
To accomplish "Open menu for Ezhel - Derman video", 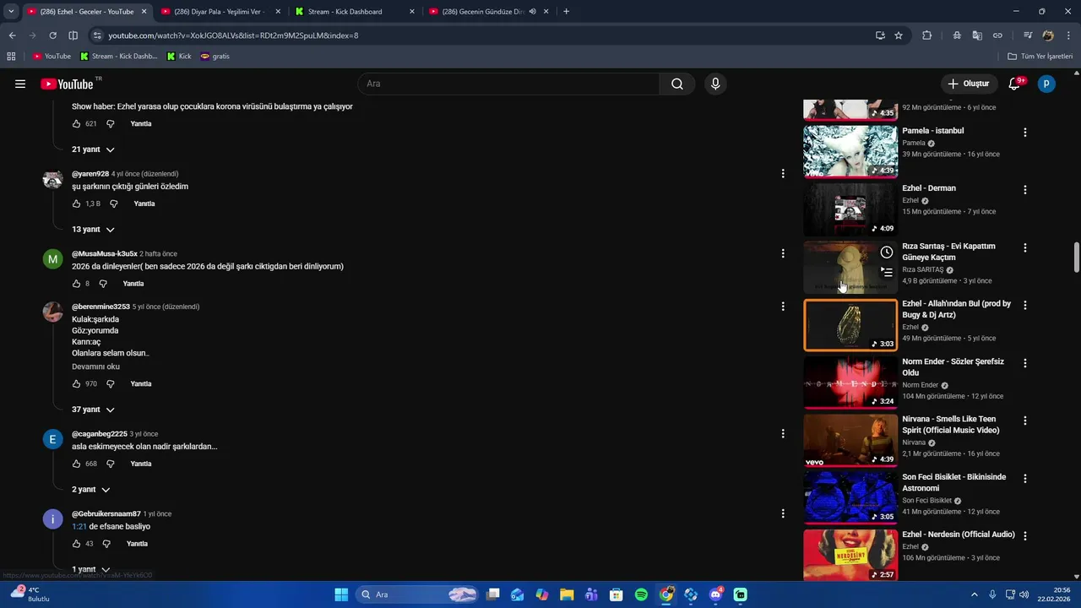I will click(x=1025, y=190).
